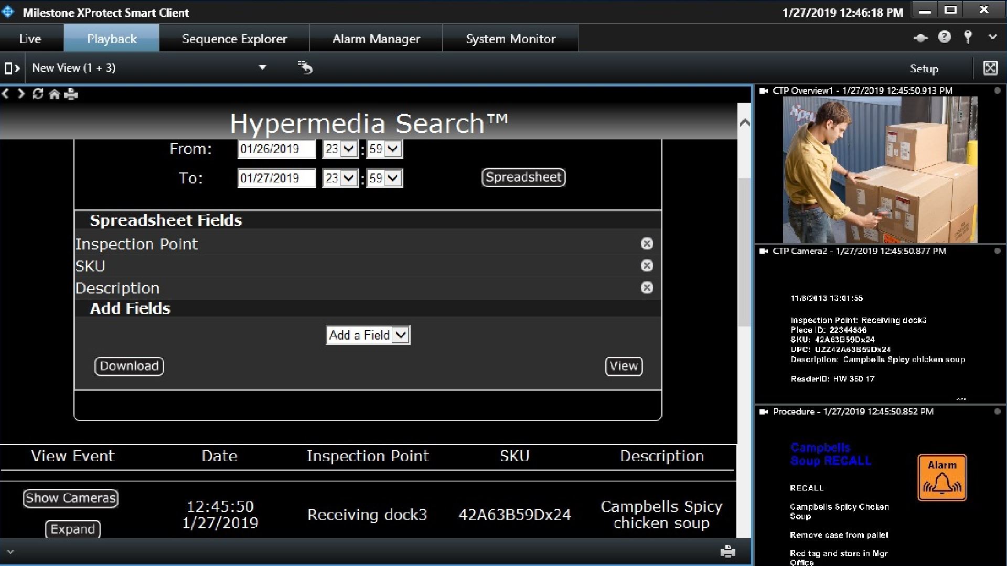Click the status indicator icon in top bar

pos(920,38)
